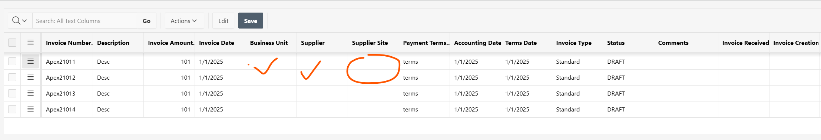Click the Edit button
This screenshot has height=140, width=821.
coord(223,21)
